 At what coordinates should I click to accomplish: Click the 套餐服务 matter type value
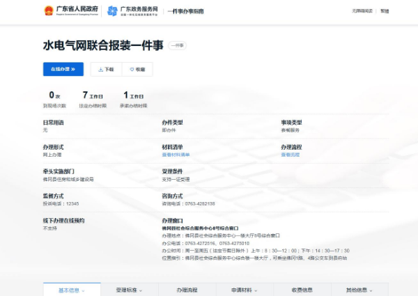point(290,130)
